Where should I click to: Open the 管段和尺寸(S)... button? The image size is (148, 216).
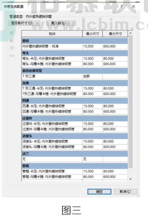click(x=24, y=23)
